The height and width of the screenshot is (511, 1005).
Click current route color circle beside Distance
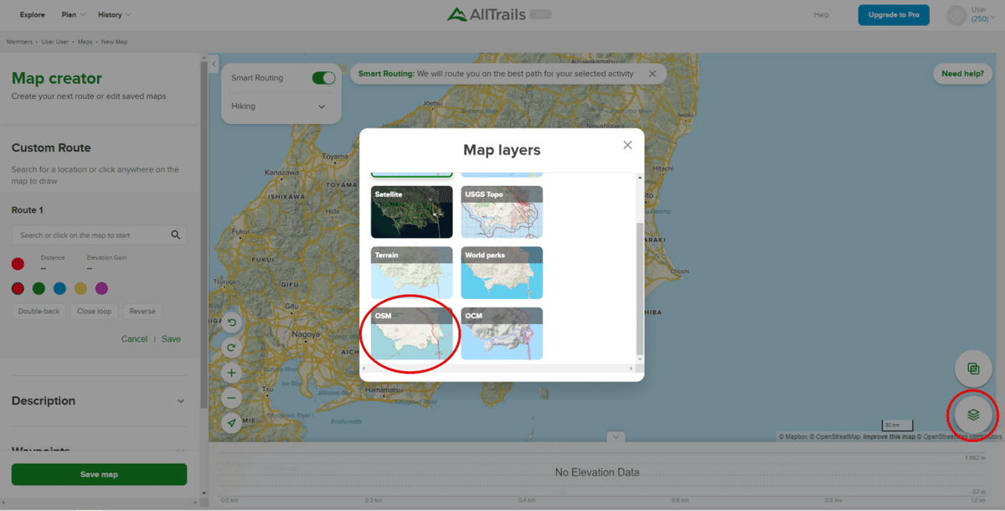(18, 264)
